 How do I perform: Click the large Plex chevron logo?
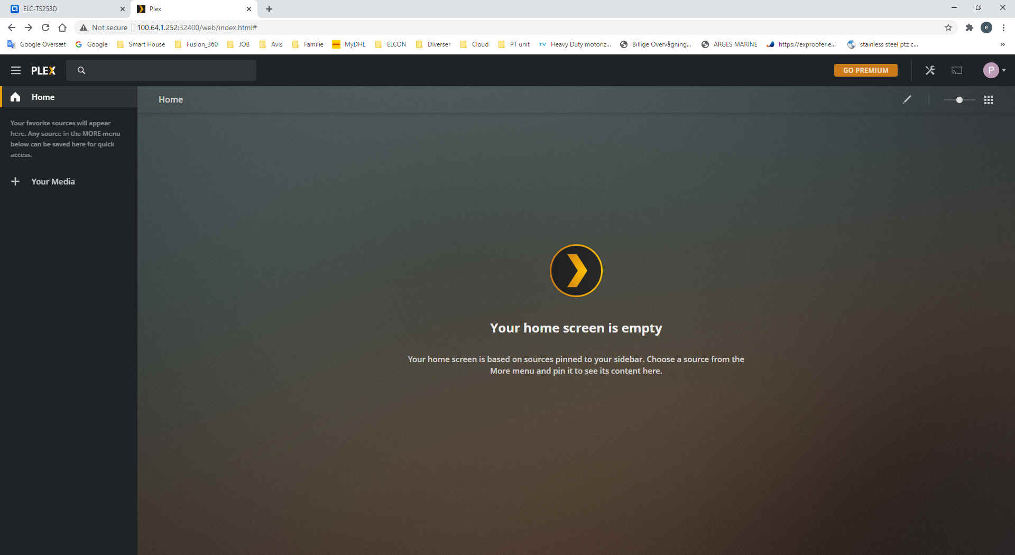coord(576,271)
